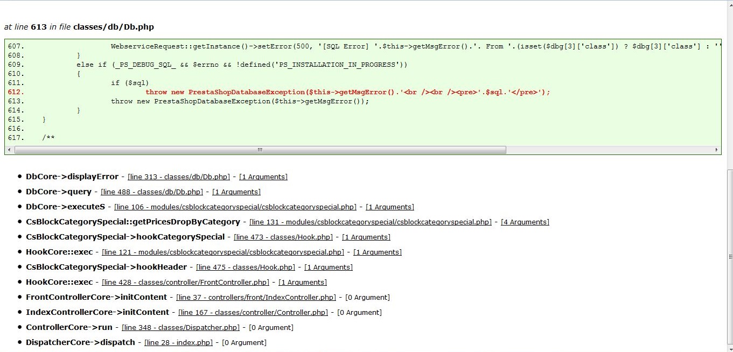Select text FrontControllerCore->initContent
Screen dimensions: 733x352
[x=96, y=297]
